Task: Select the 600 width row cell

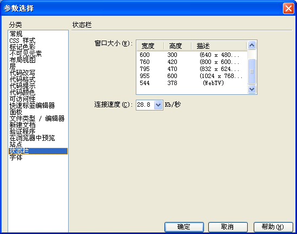Action: [x=144, y=55]
